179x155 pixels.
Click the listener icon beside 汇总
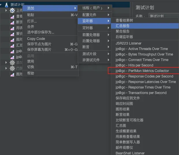pos(12,45)
